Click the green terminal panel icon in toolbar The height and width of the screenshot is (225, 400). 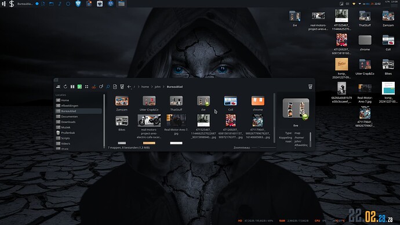coord(79,87)
